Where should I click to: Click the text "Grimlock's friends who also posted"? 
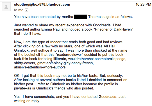pyautogui.click(x=65, y=88)
